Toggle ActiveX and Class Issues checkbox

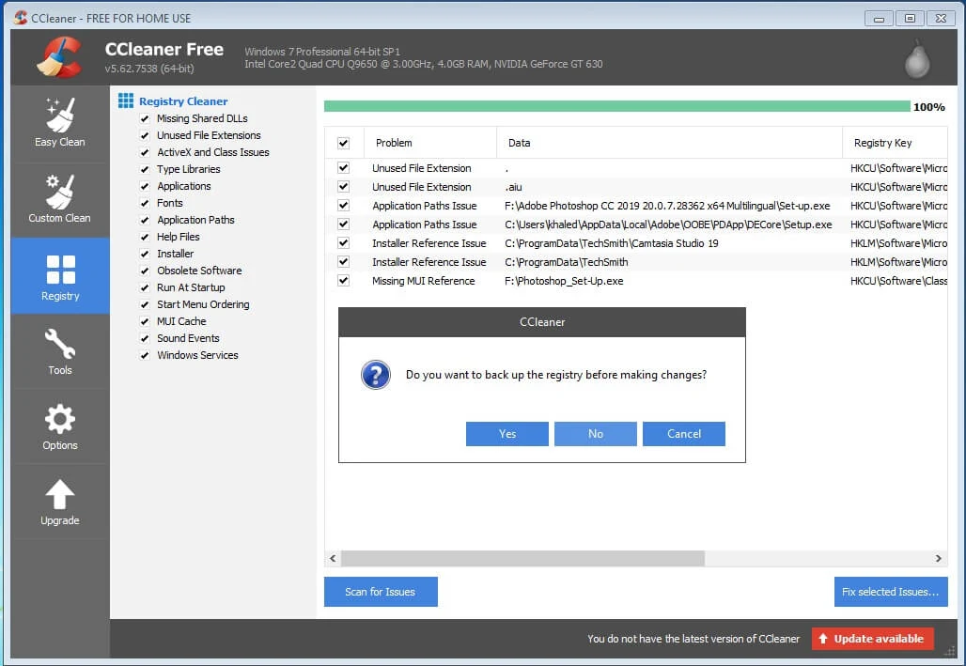click(145, 152)
